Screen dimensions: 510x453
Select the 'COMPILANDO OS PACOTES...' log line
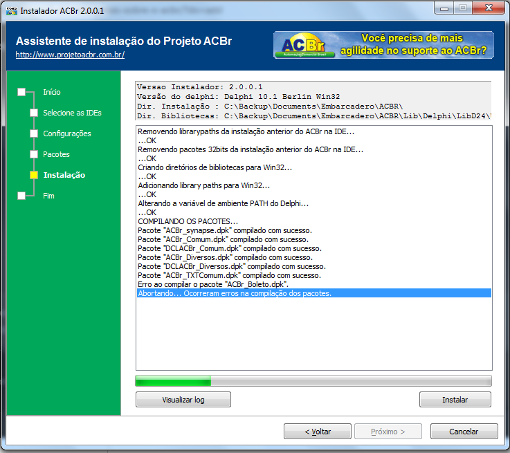[314, 221]
